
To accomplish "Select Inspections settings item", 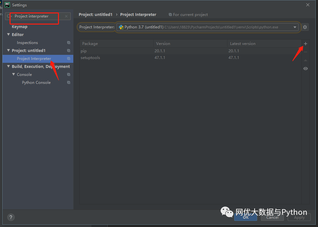I will click(x=27, y=43).
